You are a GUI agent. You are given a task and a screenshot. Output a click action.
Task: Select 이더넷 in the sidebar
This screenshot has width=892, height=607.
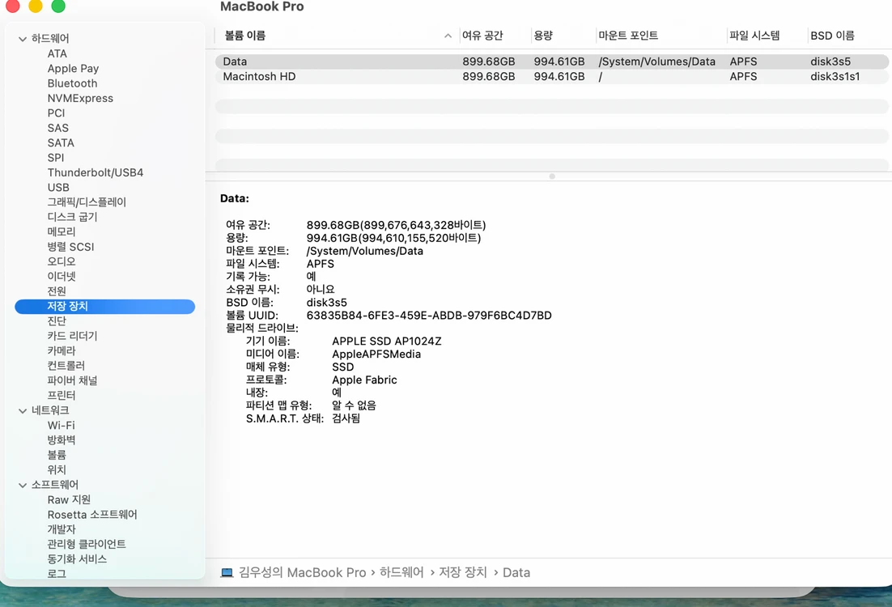point(62,276)
